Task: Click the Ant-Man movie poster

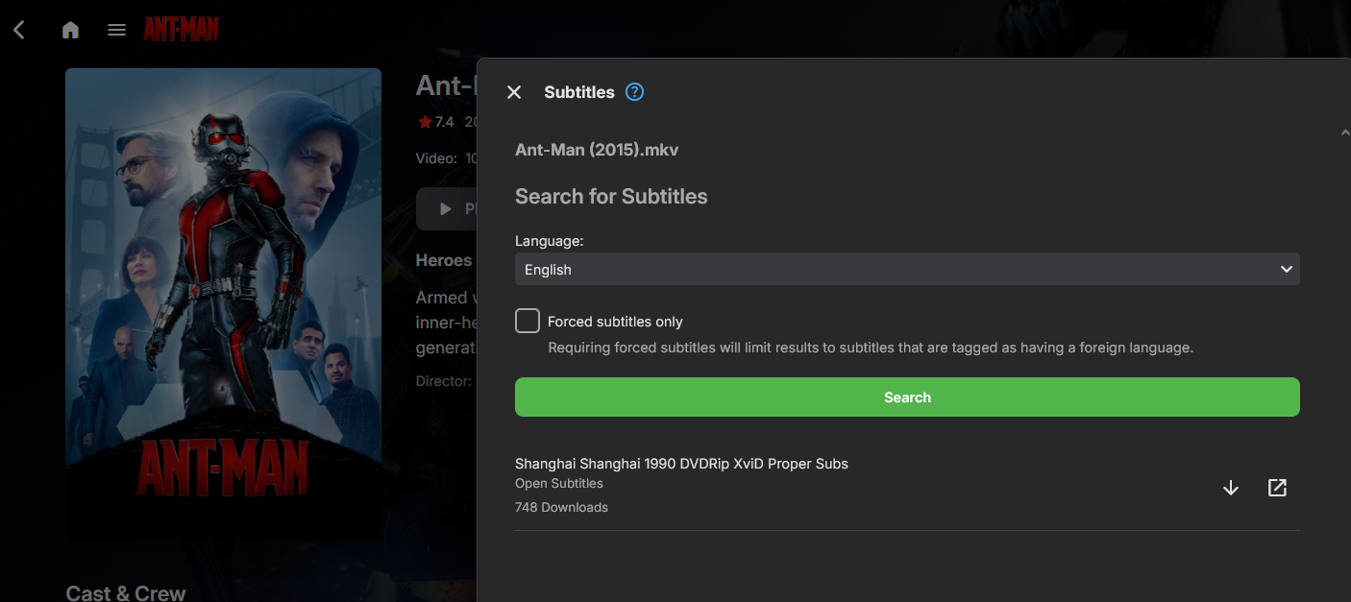Action: tap(223, 302)
